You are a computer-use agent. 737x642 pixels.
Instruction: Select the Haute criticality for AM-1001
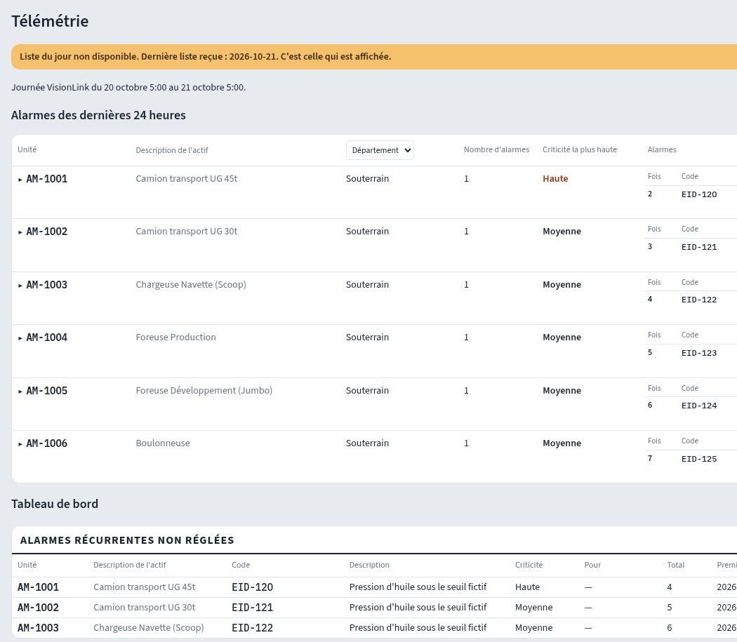[x=555, y=179]
